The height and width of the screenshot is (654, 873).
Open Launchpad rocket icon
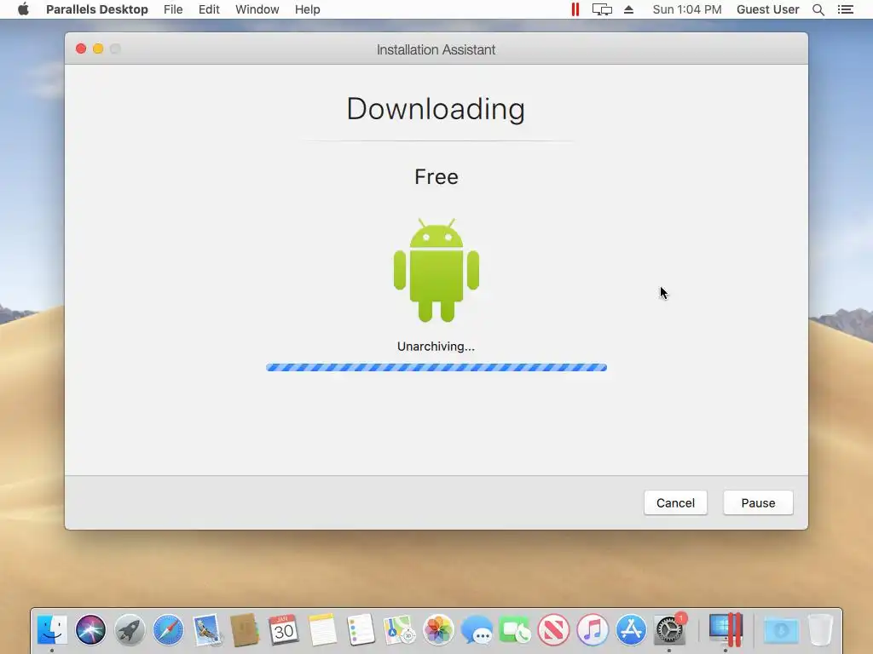pos(130,629)
